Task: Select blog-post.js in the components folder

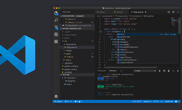Action: [77, 47]
